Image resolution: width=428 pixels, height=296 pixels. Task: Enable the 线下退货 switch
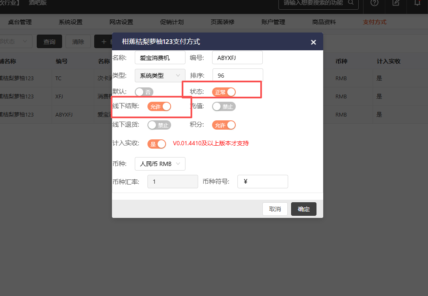(159, 125)
